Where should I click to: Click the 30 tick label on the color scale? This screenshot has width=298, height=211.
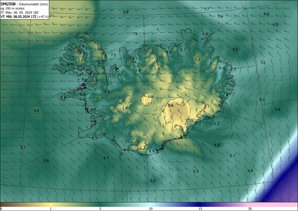[250, 209]
